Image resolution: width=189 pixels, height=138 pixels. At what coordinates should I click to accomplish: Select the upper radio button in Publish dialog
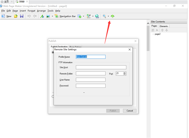[53, 52]
